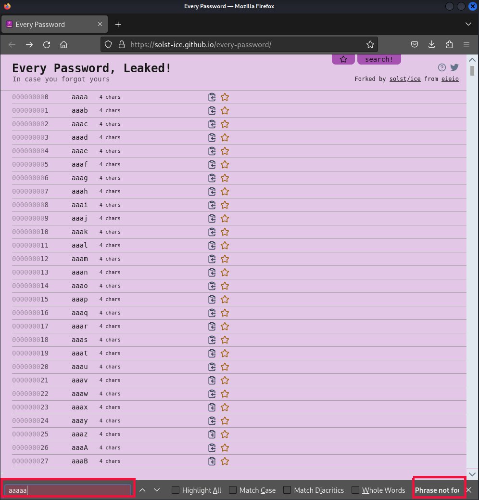
Task: Show favorites with the purple star button
Action: [x=343, y=59]
